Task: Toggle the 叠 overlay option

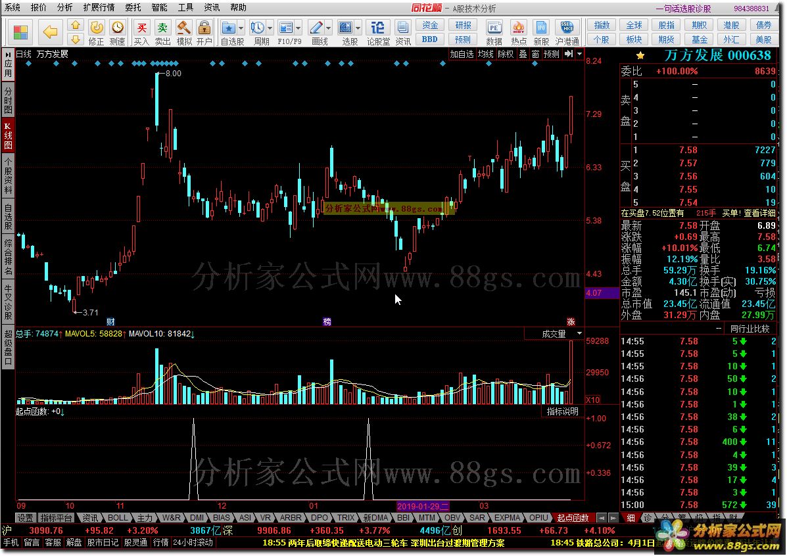Action: [x=523, y=54]
